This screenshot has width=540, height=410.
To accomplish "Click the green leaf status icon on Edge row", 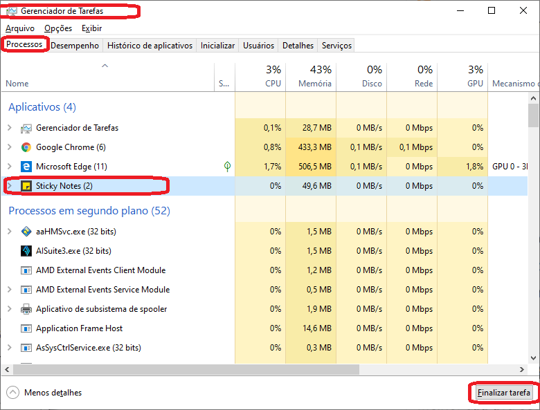I will coord(227,167).
